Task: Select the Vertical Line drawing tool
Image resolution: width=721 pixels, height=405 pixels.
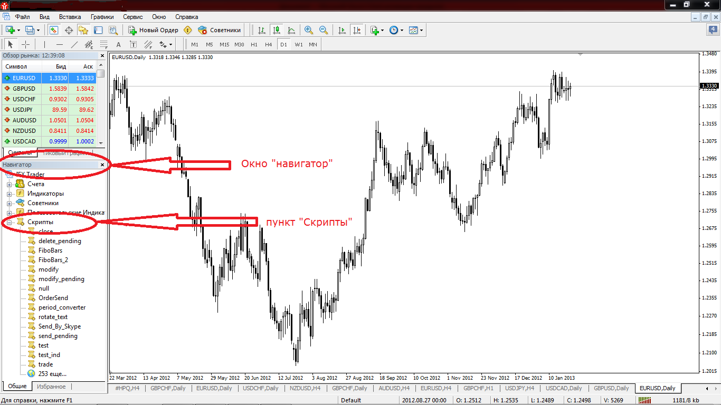Action: click(45, 44)
